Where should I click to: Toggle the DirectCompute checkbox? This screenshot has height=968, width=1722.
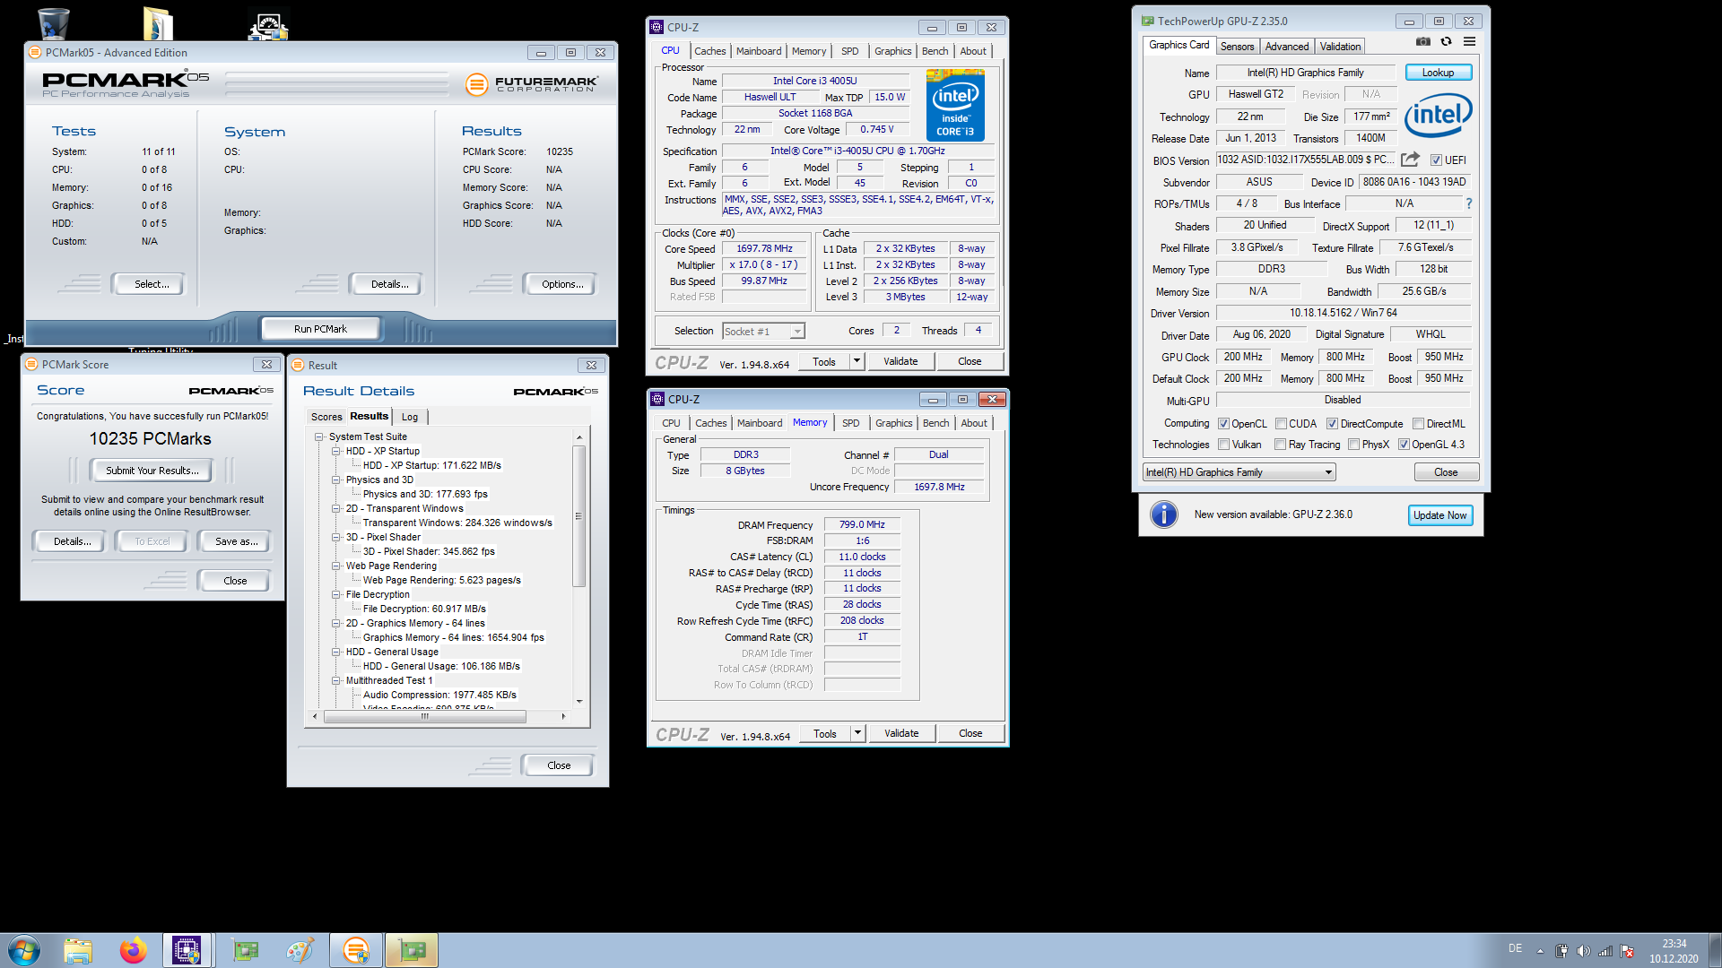(1332, 424)
